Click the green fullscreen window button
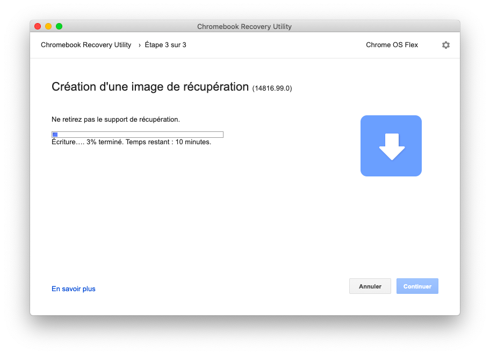490x355 pixels. 59,26
